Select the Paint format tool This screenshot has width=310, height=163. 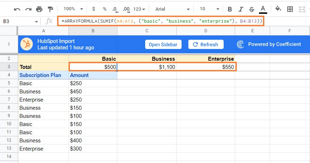(x=50, y=9)
